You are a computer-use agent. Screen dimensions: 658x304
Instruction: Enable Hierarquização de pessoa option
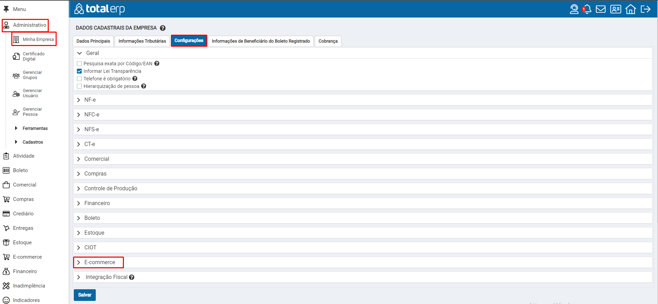pos(79,86)
